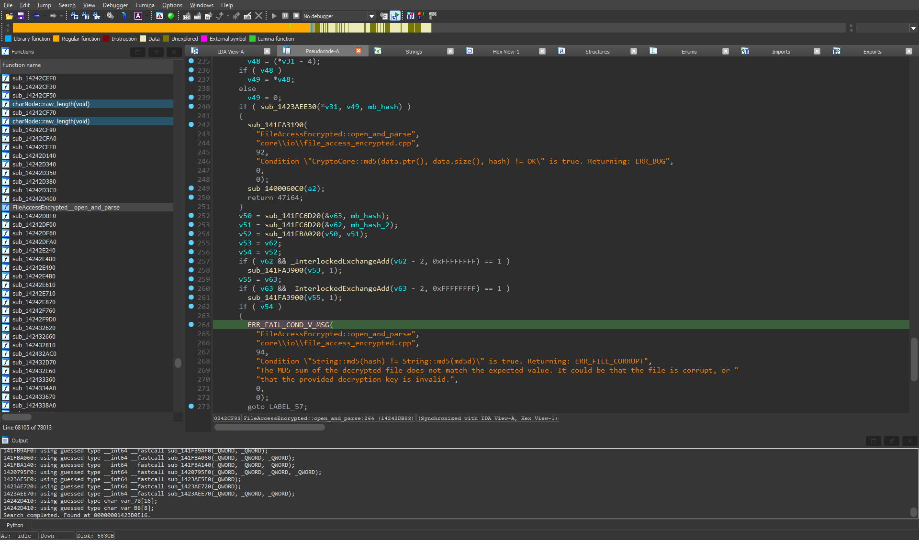Expand the forward-arrow history dropdown
The image size is (919, 540).
pos(61,16)
